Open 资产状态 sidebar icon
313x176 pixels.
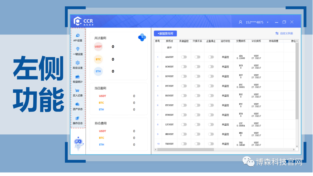[78, 106]
